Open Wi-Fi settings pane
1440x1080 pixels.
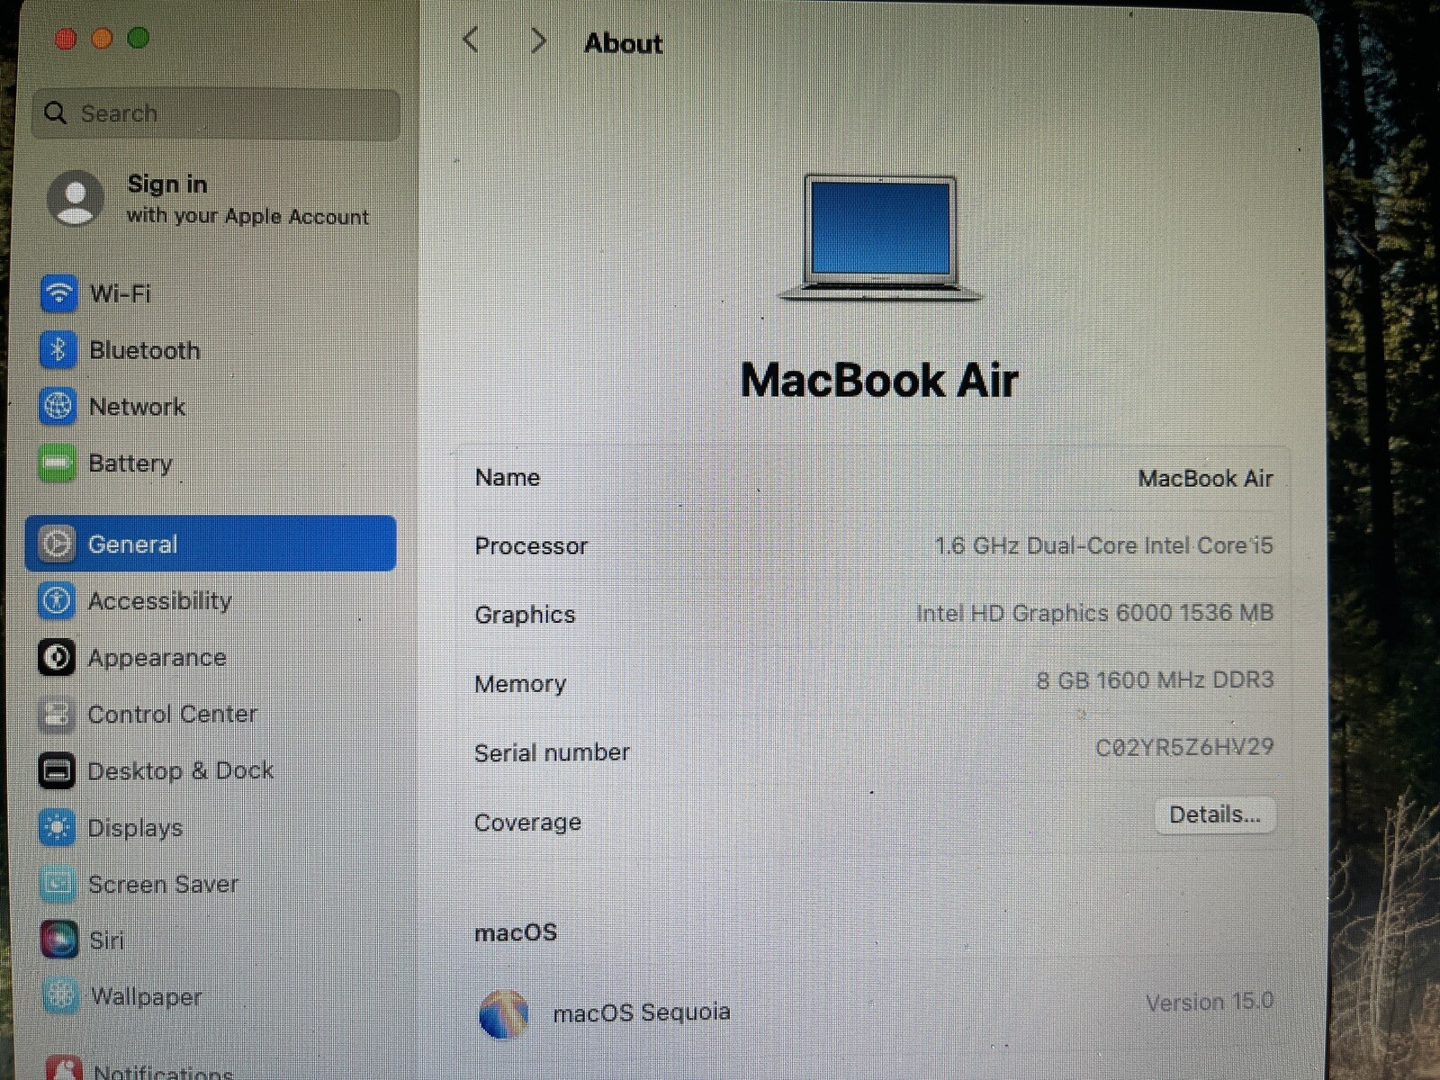point(211,293)
